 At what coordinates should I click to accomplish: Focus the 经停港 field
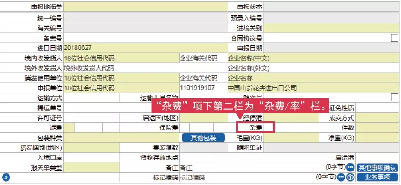click(291, 118)
